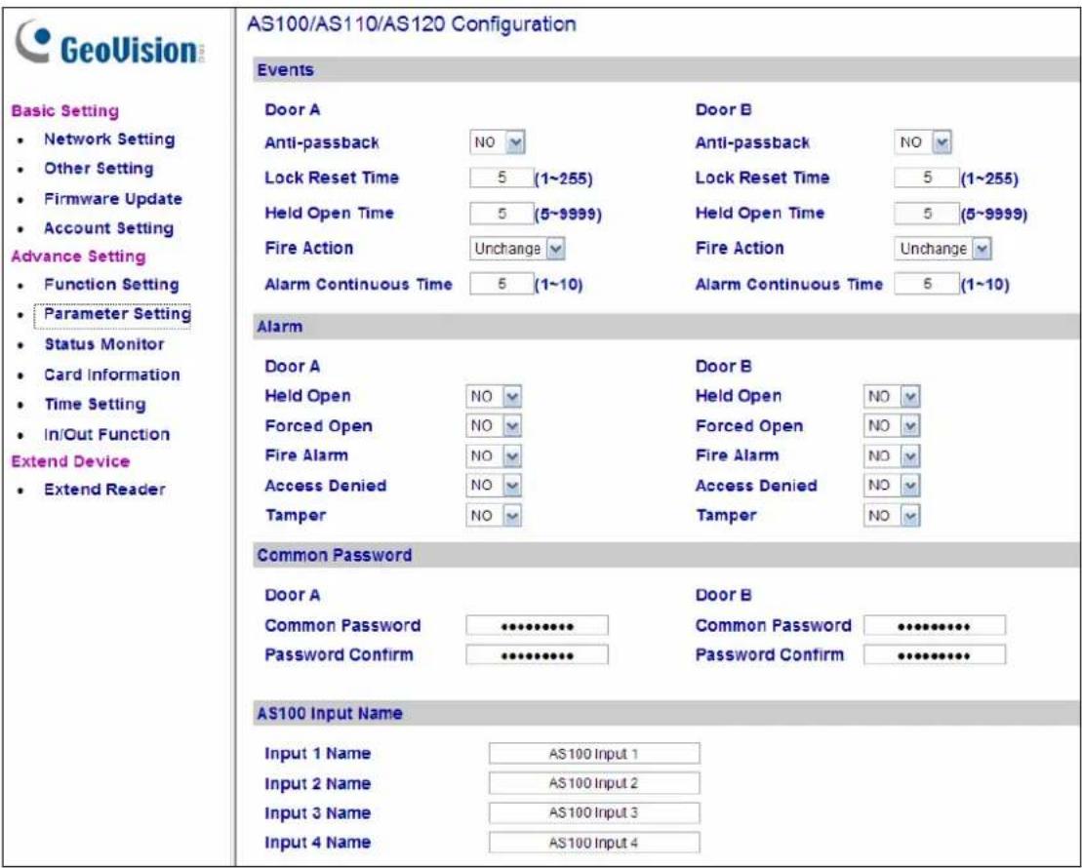
Task: Click the AS100 Input Name header
Action: (x=666, y=714)
